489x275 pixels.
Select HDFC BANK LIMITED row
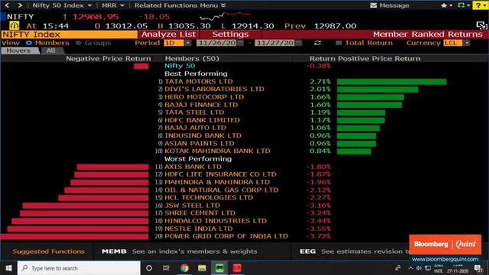click(202, 120)
